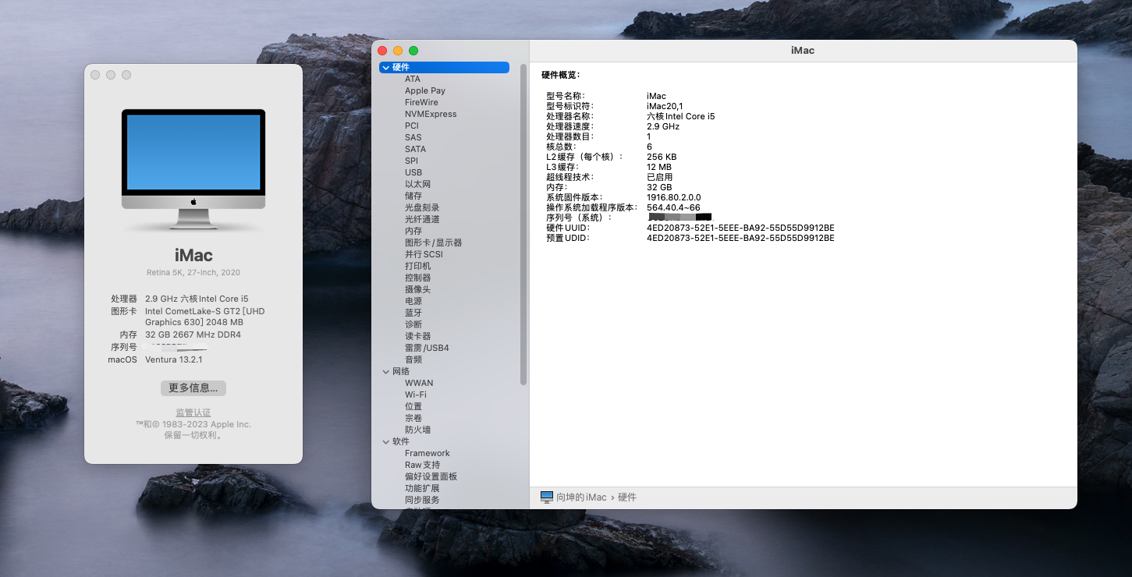The height and width of the screenshot is (577, 1132).
Task: Select 并行 SCSI entry
Action: pos(424,254)
